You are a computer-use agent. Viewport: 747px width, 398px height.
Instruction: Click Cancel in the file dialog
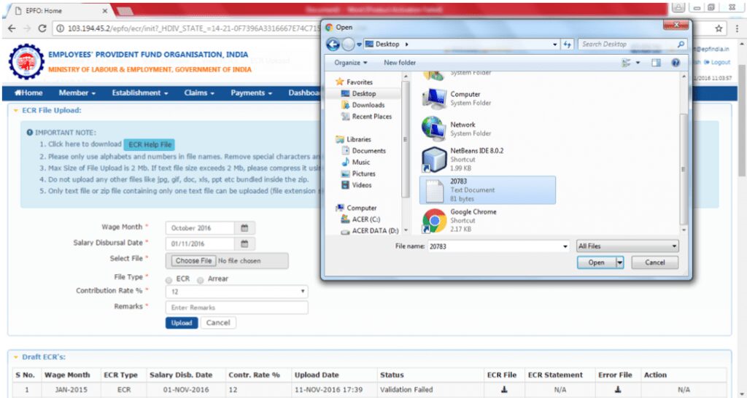point(654,262)
